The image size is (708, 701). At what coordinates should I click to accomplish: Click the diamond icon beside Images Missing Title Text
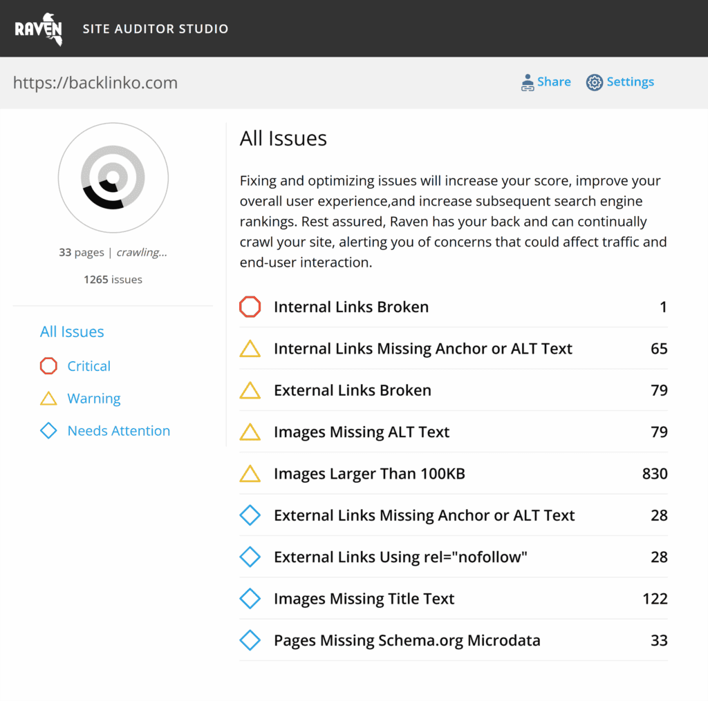point(250,599)
